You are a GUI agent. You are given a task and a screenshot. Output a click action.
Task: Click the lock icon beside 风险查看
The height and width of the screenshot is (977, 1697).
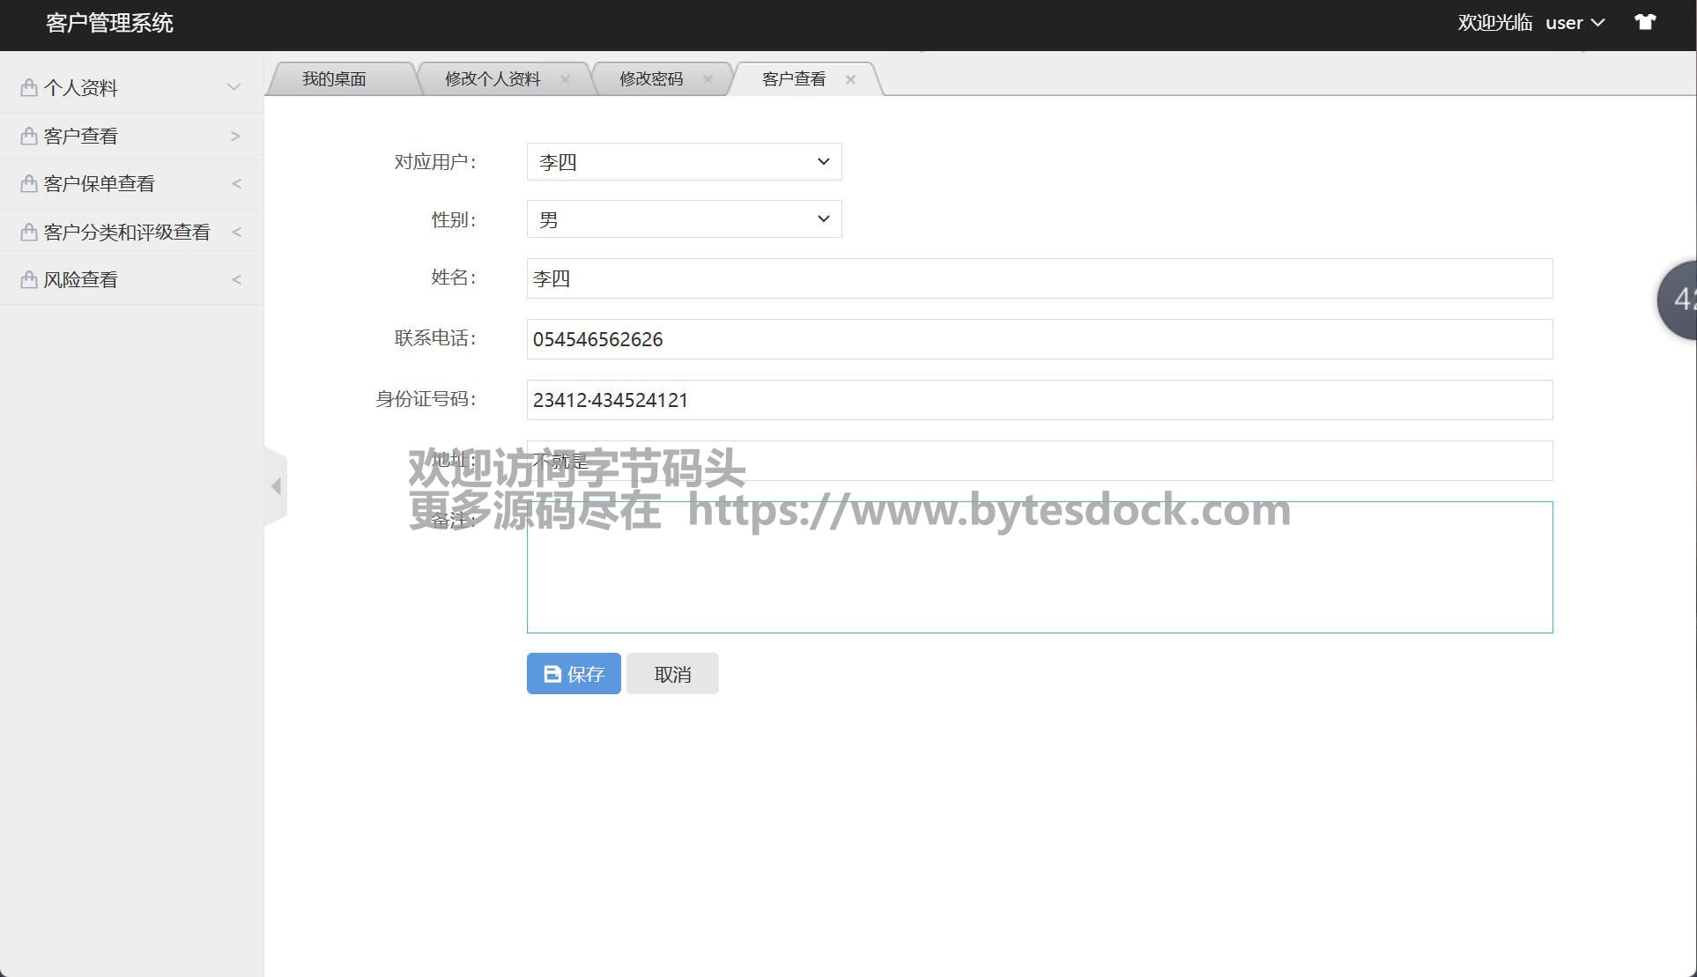point(29,279)
